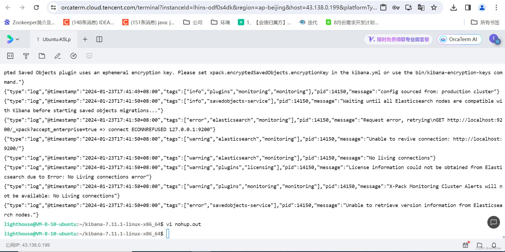505x252 pixels.
Task: Open the network speed gauge tool
Action: tap(73, 56)
